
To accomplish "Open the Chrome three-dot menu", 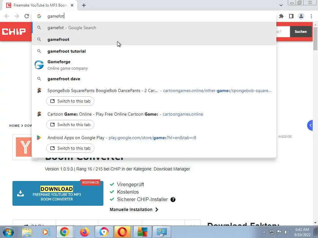I will tap(311, 16).
